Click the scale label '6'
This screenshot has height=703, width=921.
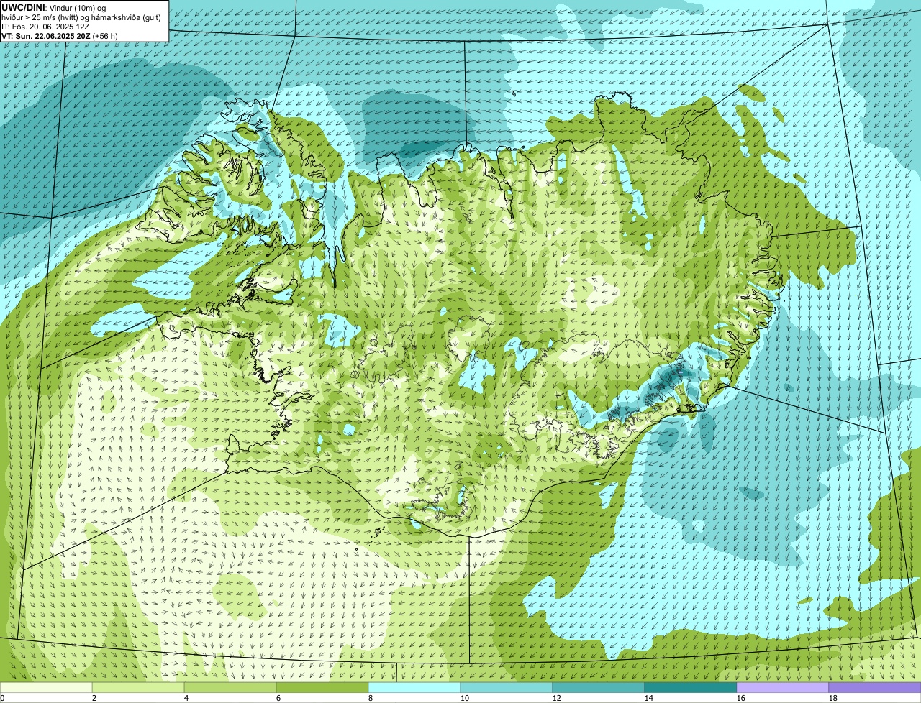click(278, 698)
